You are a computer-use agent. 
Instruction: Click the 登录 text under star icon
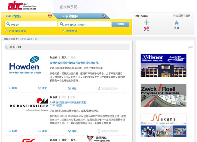(176, 28)
